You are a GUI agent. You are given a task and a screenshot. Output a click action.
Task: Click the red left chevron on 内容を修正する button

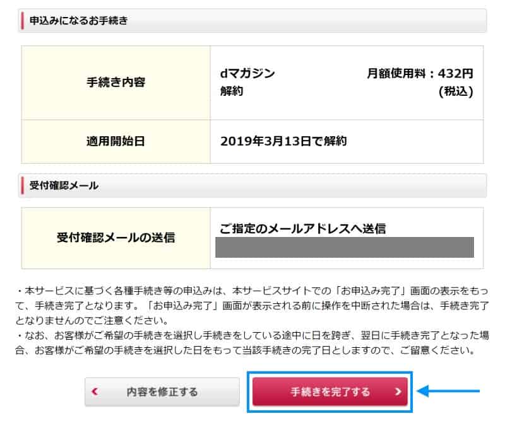(96, 391)
